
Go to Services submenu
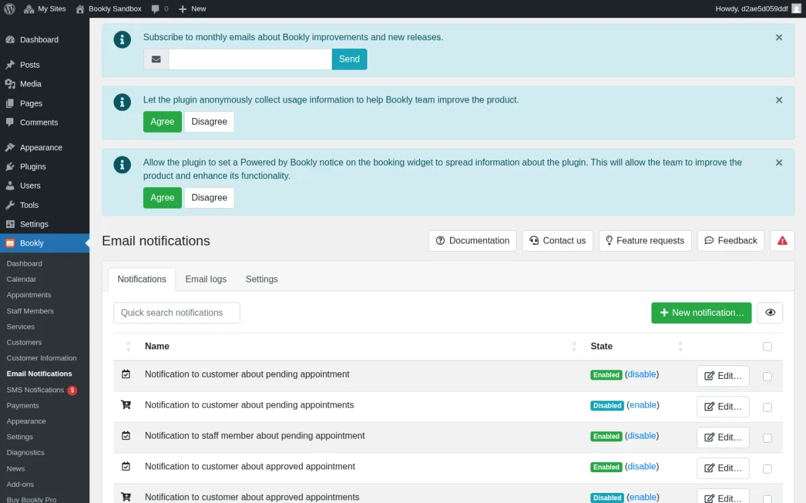tap(21, 327)
